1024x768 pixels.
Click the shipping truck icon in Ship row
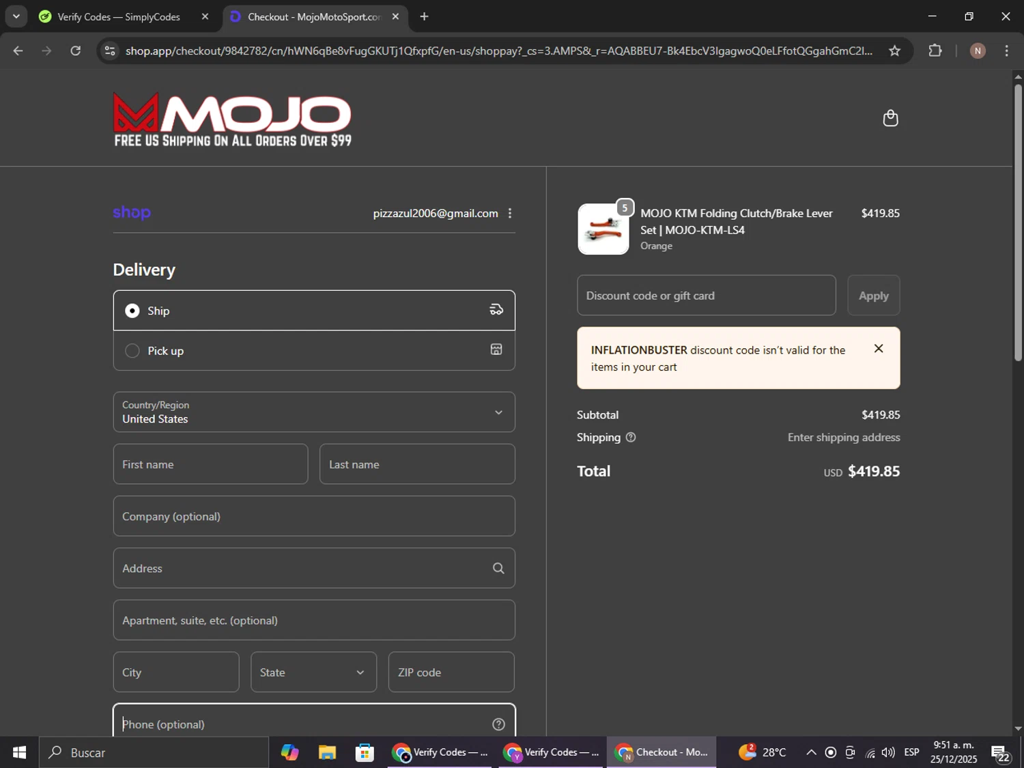point(496,310)
